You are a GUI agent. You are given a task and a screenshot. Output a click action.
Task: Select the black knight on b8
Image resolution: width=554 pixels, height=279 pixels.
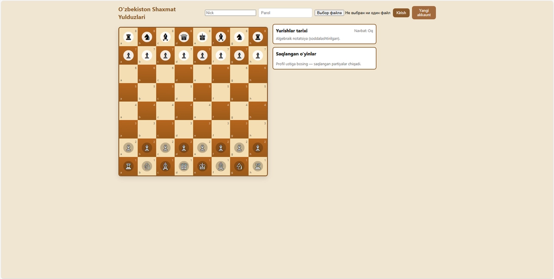point(147,36)
